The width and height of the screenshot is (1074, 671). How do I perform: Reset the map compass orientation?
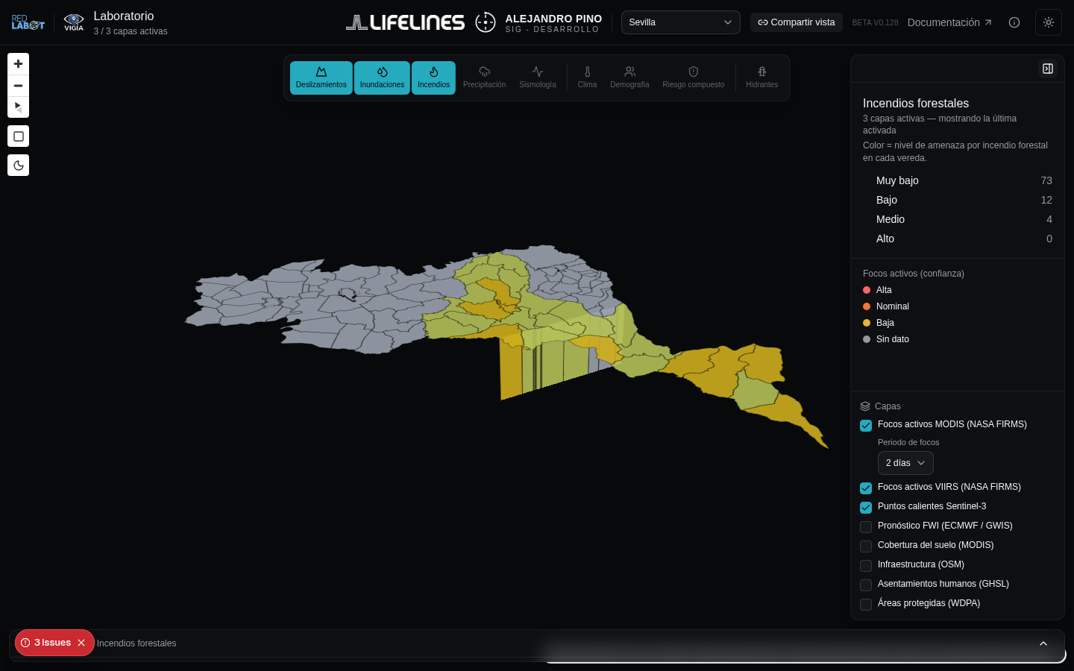pos(19,107)
